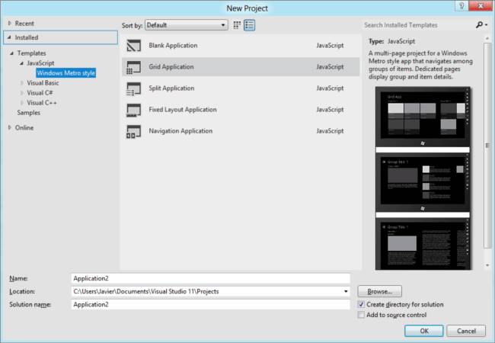Image resolution: width=495 pixels, height=343 pixels.
Task: Open the Location path dropdown
Action: click(345, 291)
